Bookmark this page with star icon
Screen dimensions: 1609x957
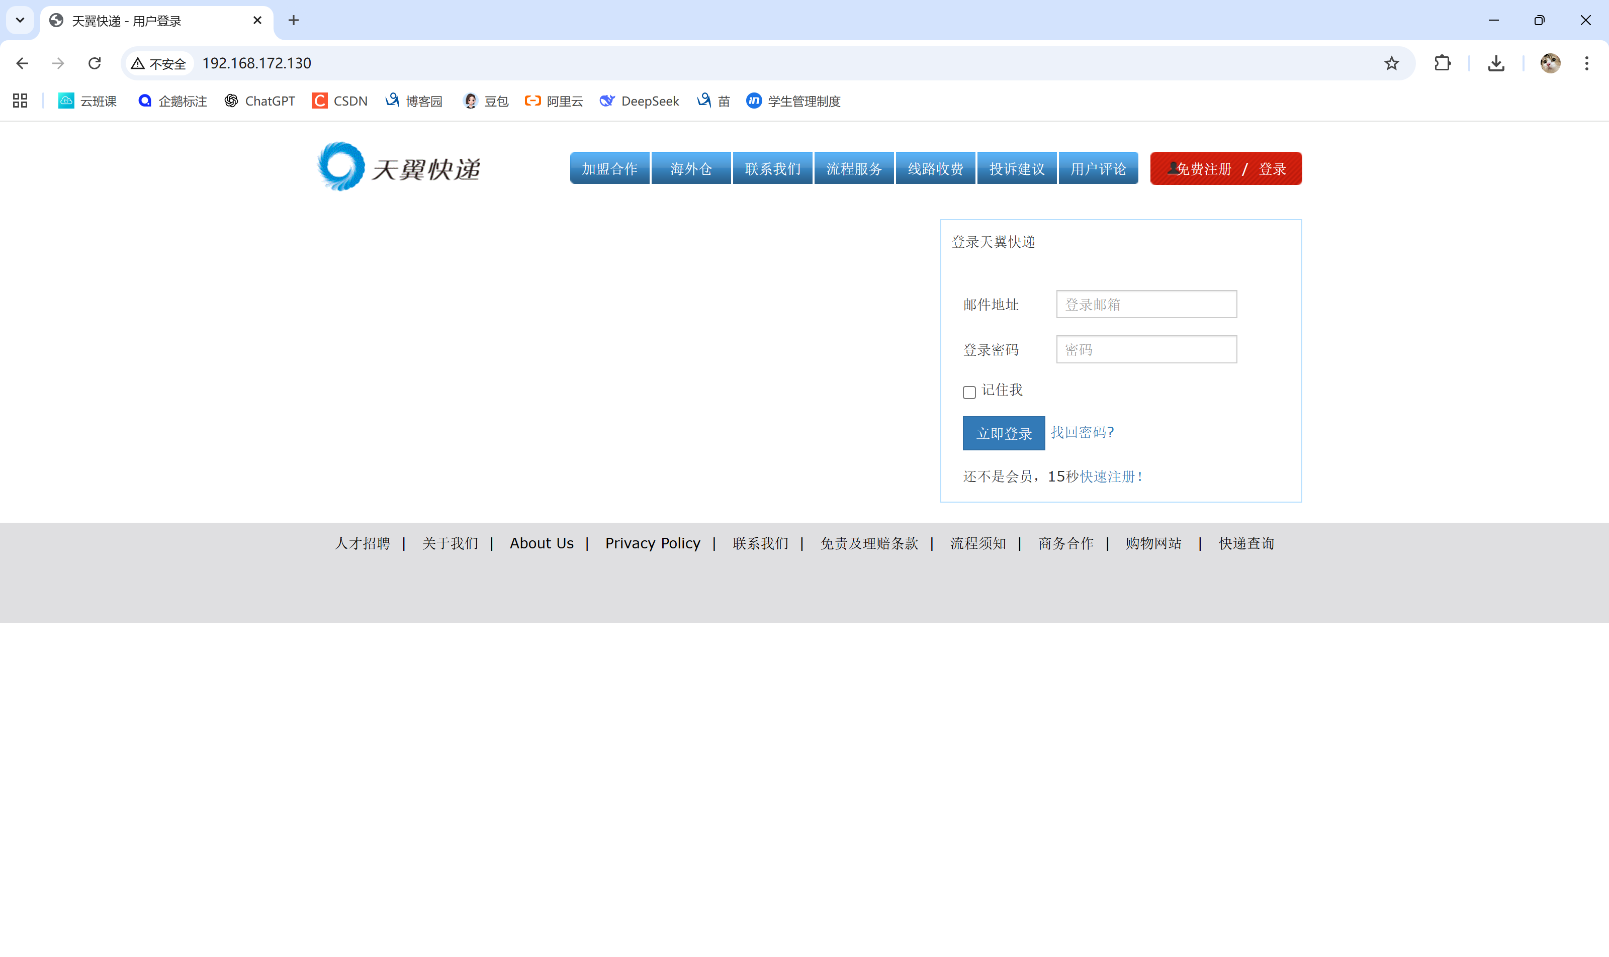coord(1392,63)
